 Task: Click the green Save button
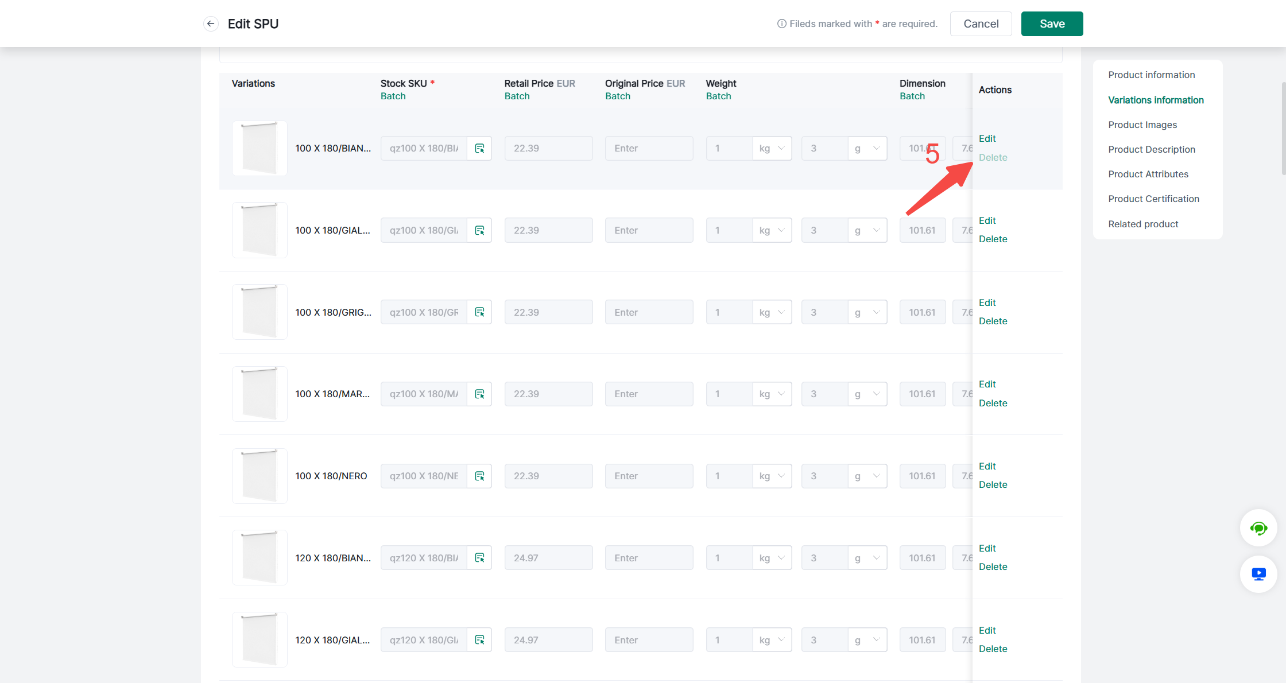[1052, 24]
